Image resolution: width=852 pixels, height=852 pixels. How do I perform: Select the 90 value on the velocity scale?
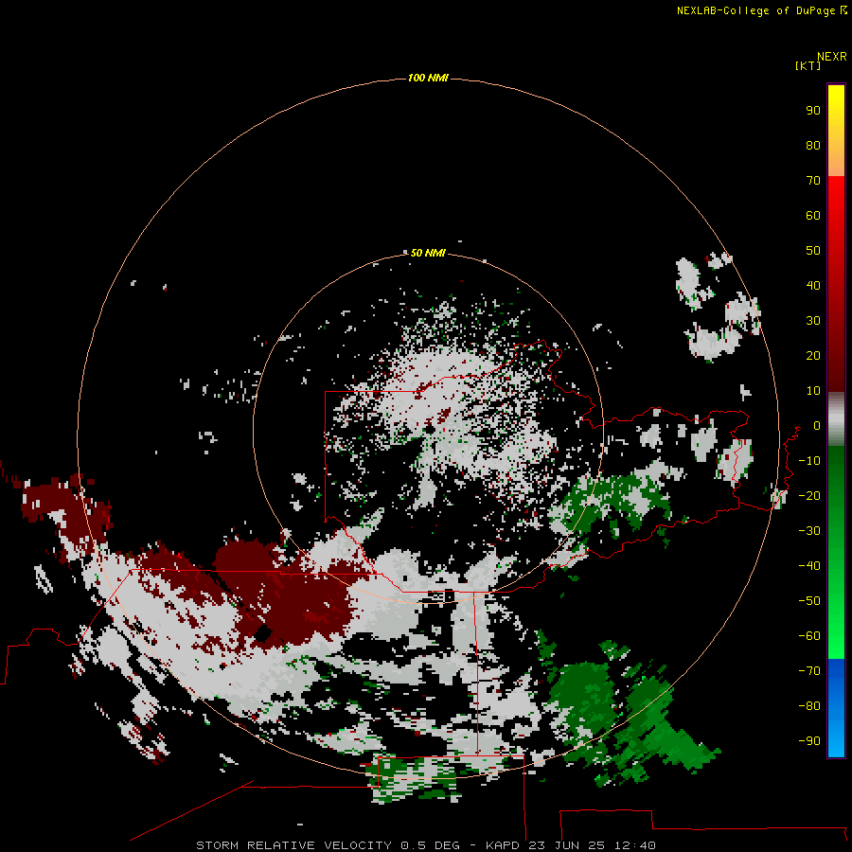coord(813,111)
